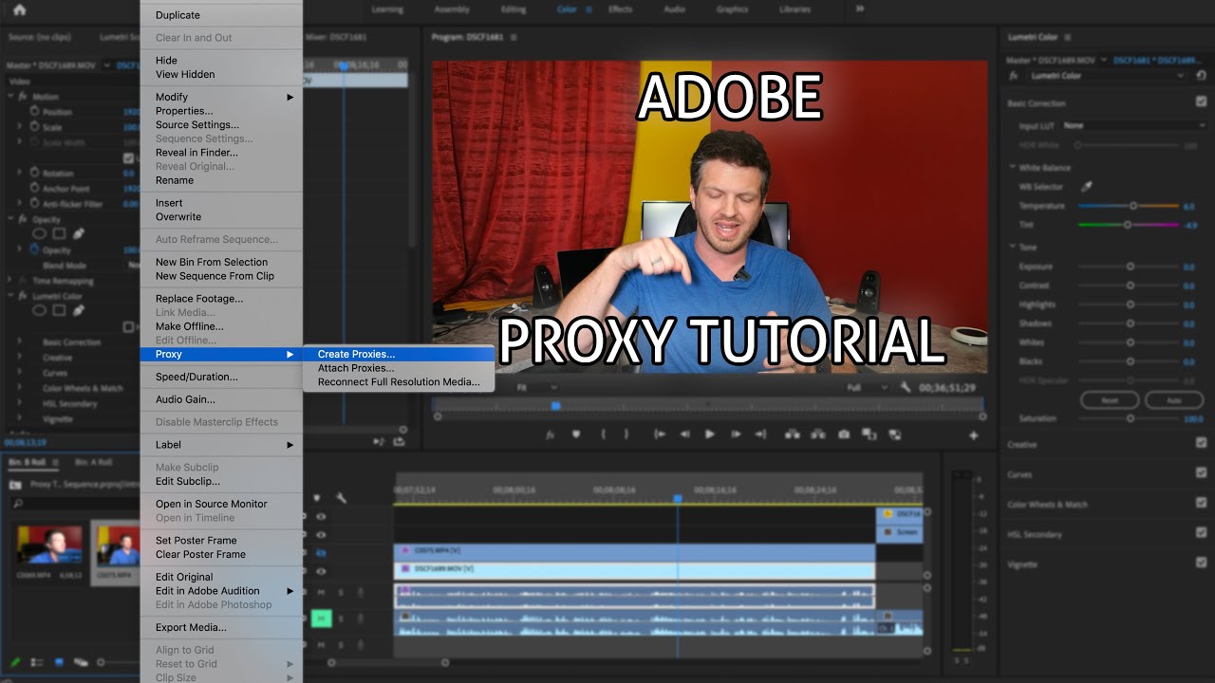
Task: Open the Lumetri Color effect dropdown
Action: [x=1107, y=75]
